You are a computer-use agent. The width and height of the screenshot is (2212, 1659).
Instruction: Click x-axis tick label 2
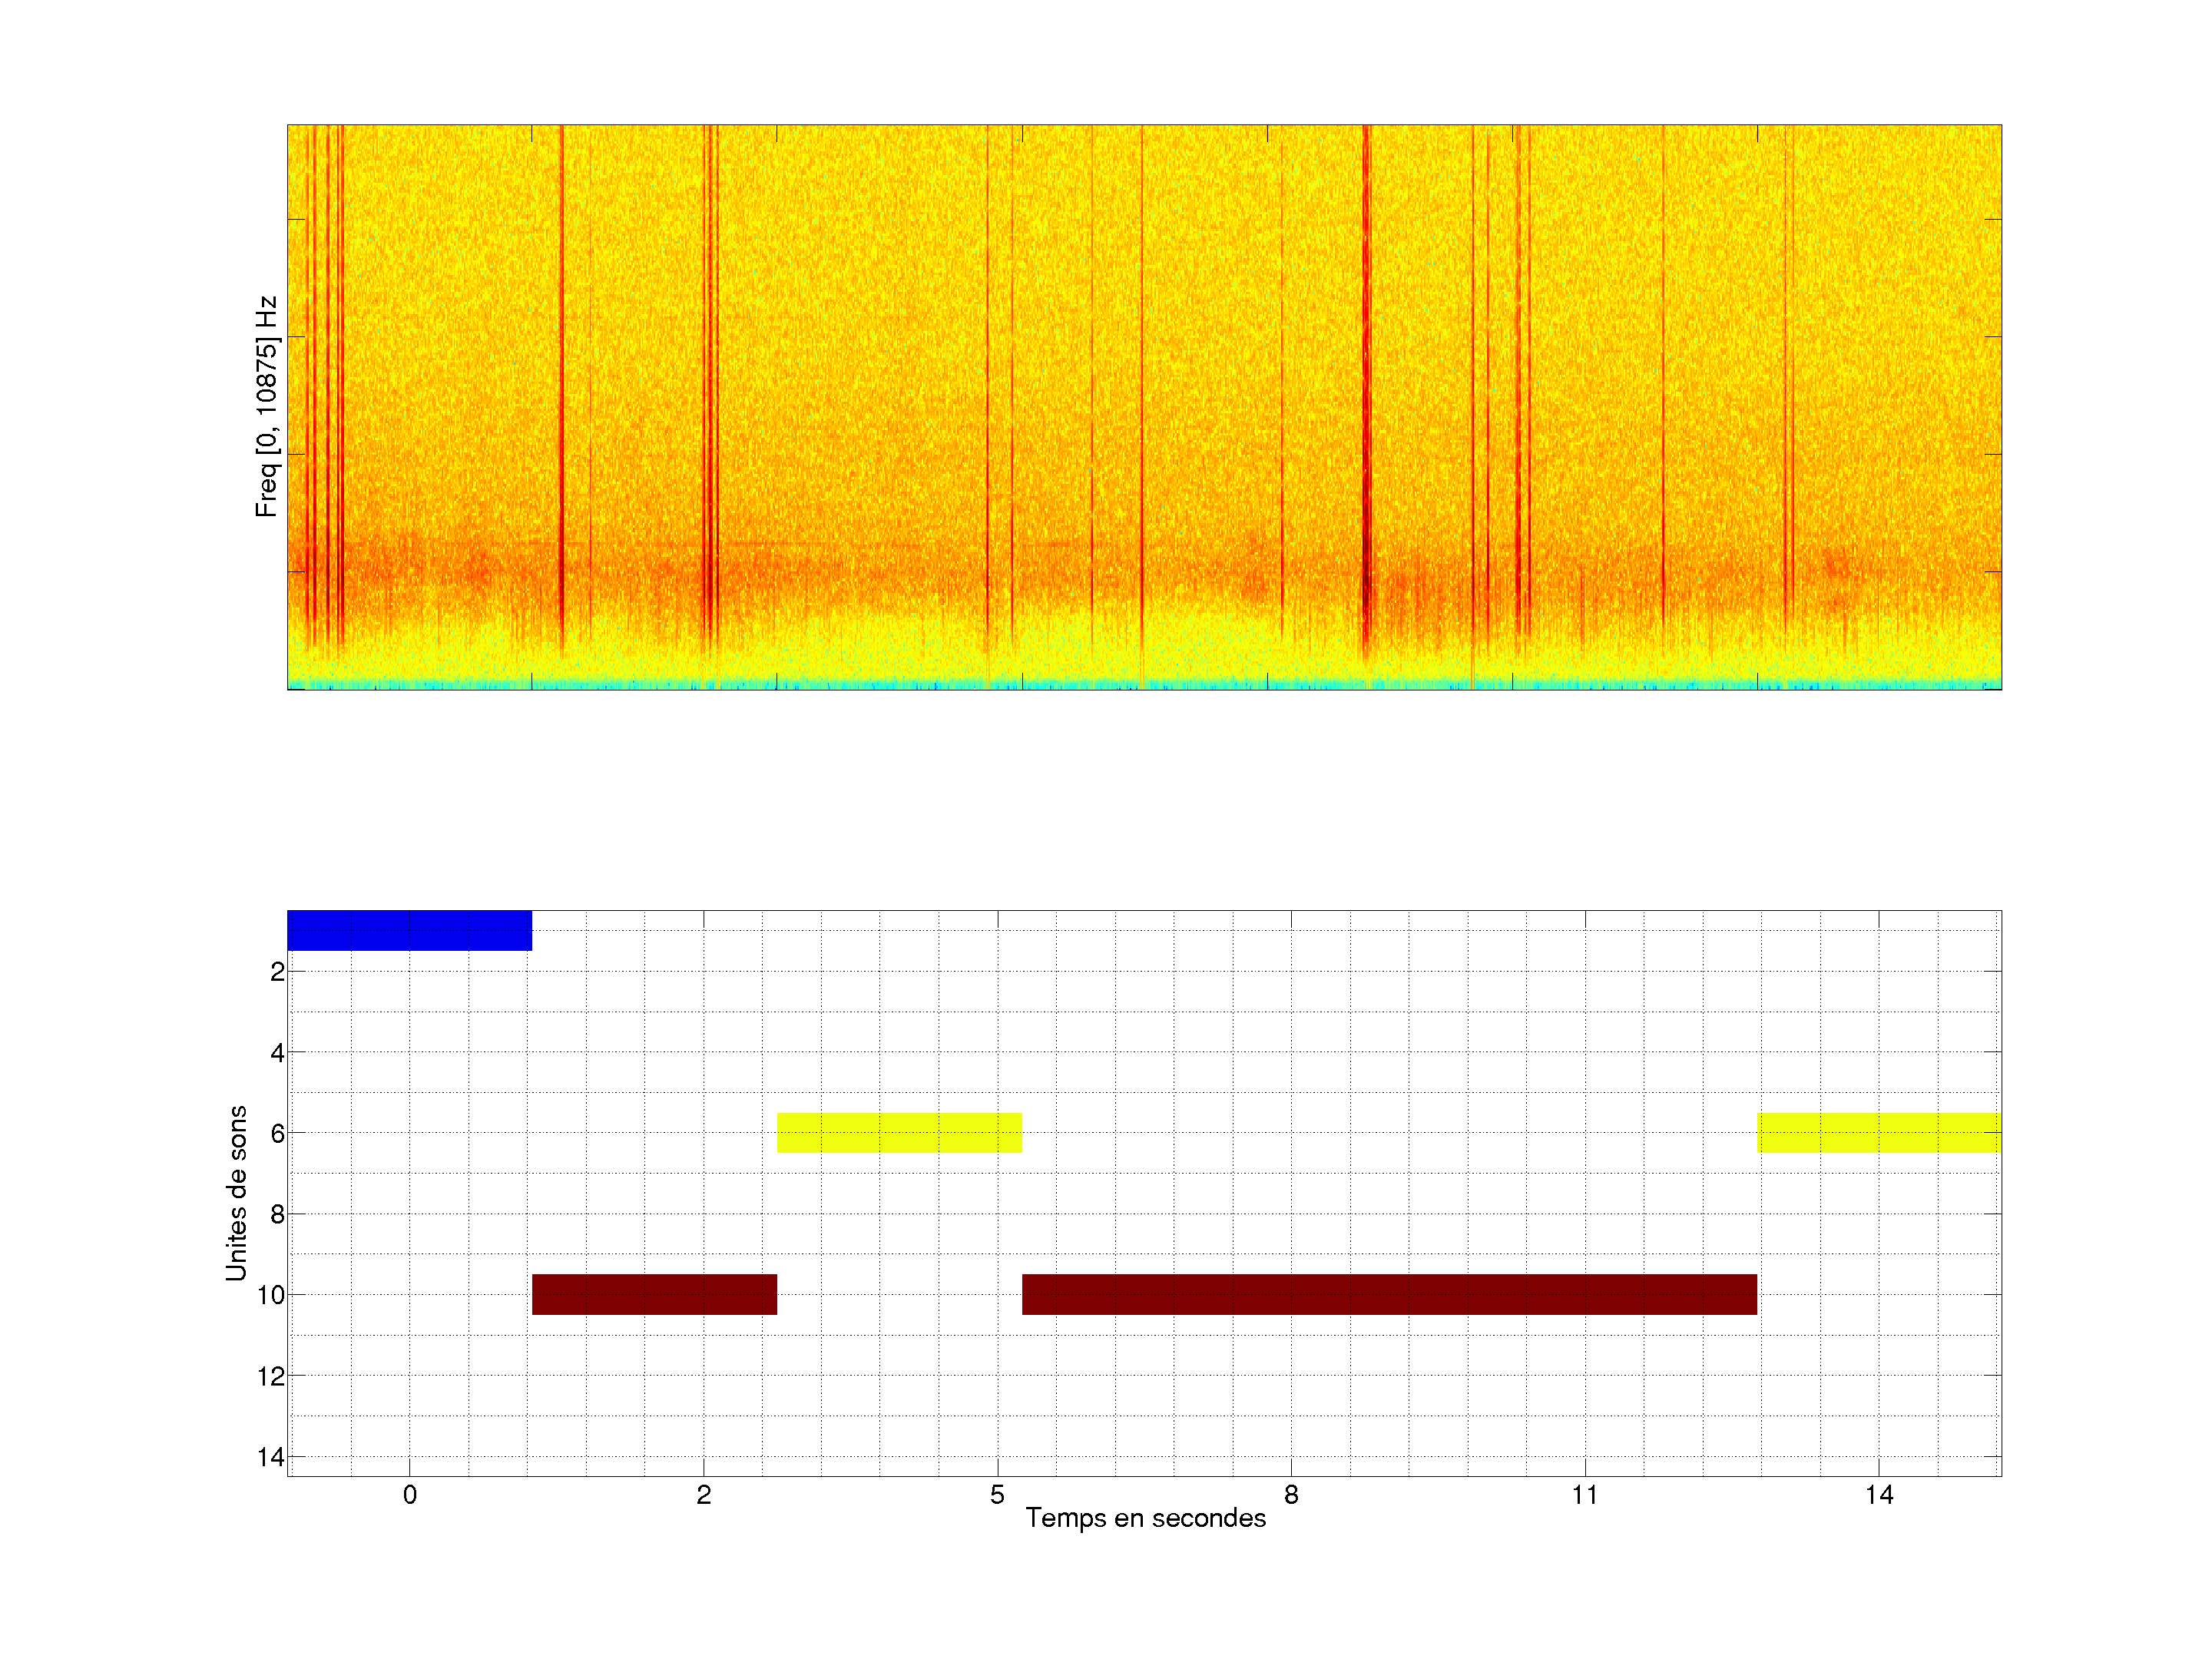point(703,1495)
